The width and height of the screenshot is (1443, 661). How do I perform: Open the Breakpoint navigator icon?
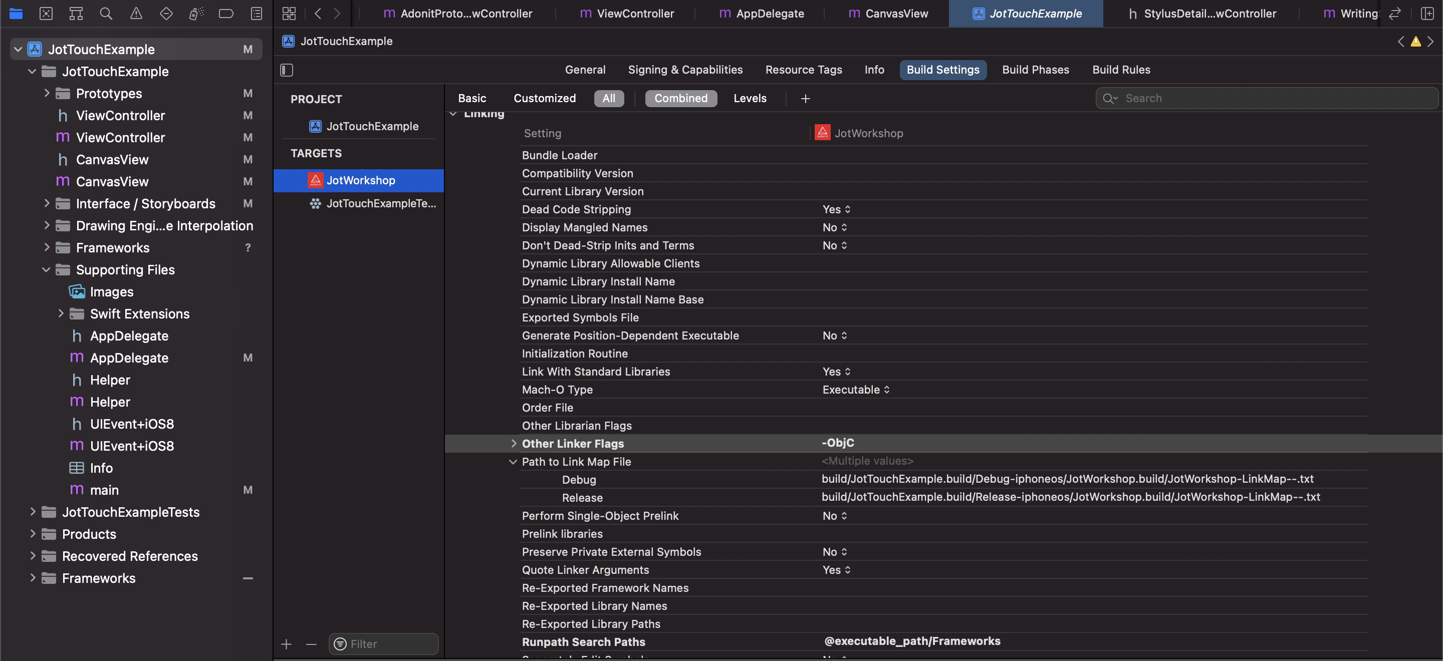(226, 14)
